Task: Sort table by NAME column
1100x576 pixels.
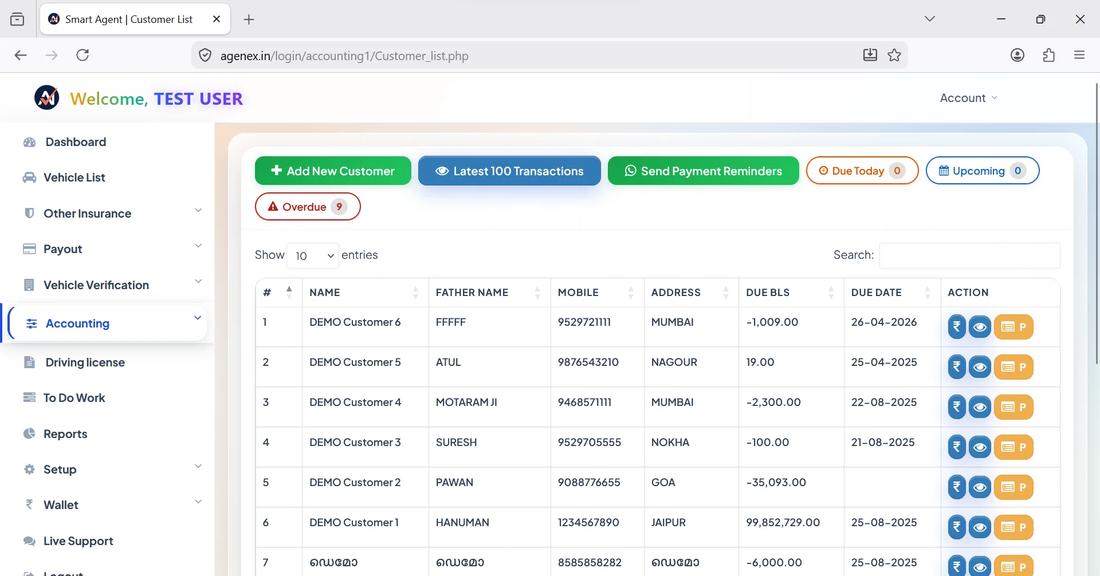Action: 365,293
